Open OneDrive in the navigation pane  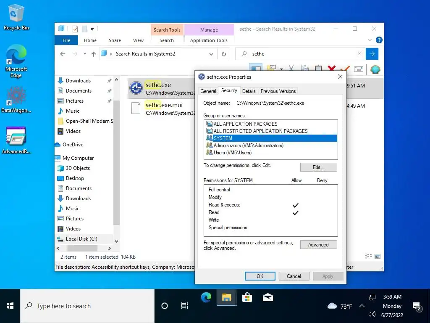(x=73, y=145)
